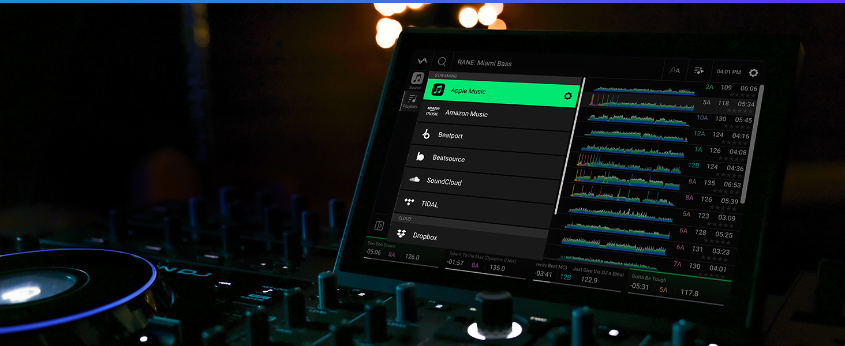Click the 117.8 BPM deck value
This screenshot has height=346, width=845.
[690, 293]
